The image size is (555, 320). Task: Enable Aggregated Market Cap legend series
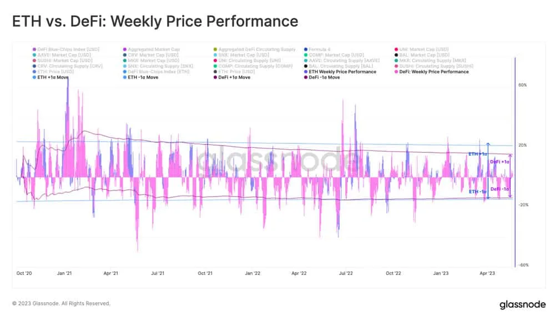click(x=152, y=49)
